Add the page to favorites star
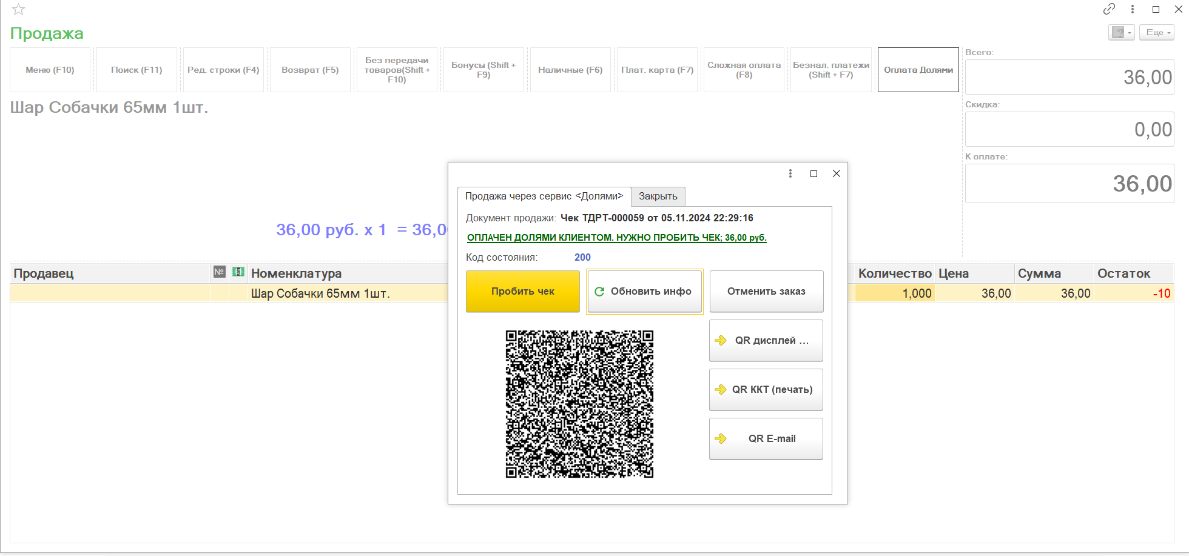 (18, 9)
